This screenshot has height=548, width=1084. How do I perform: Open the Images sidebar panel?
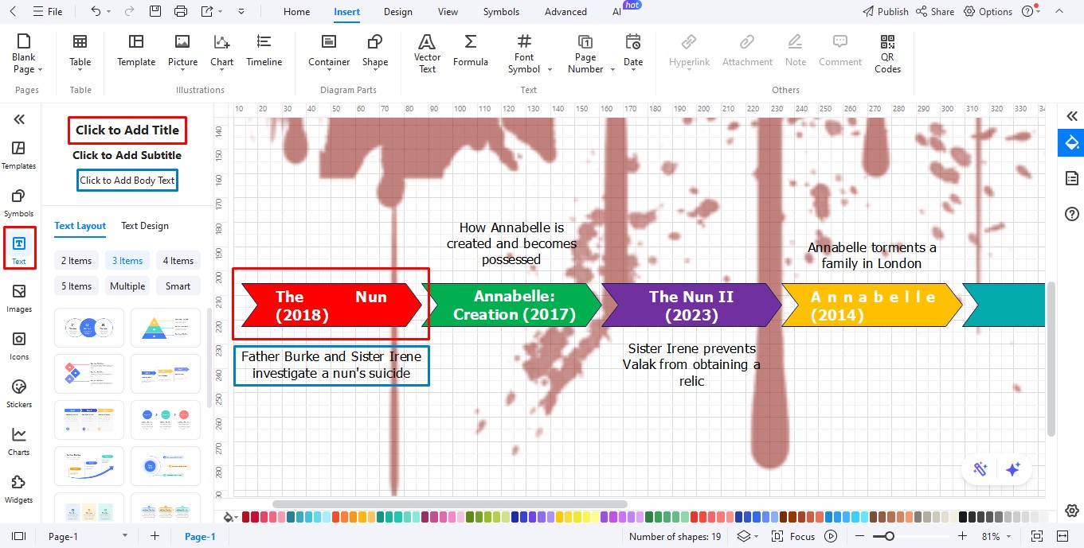pyautogui.click(x=19, y=298)
